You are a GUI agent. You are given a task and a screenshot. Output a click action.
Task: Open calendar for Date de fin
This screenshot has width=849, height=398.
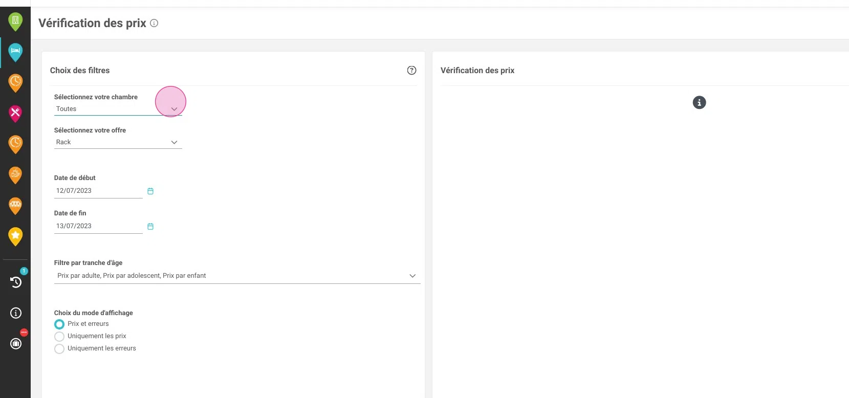(x=150, y=227)
